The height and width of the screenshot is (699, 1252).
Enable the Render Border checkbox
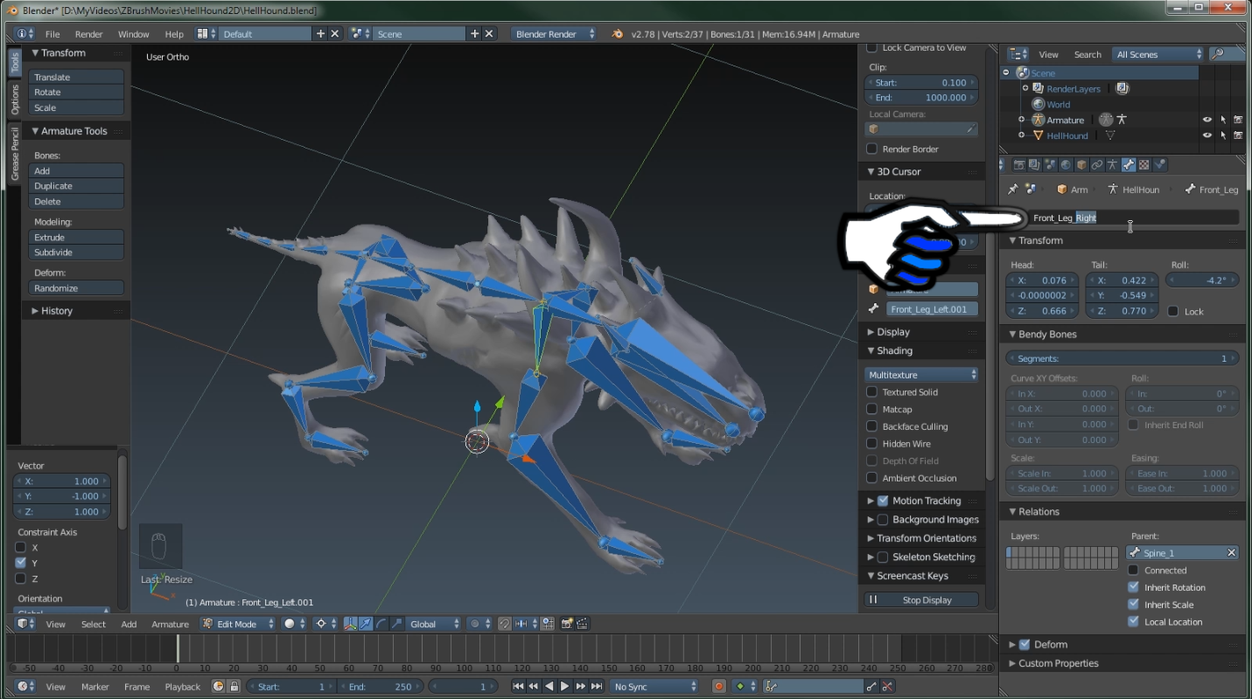point(871,149)
